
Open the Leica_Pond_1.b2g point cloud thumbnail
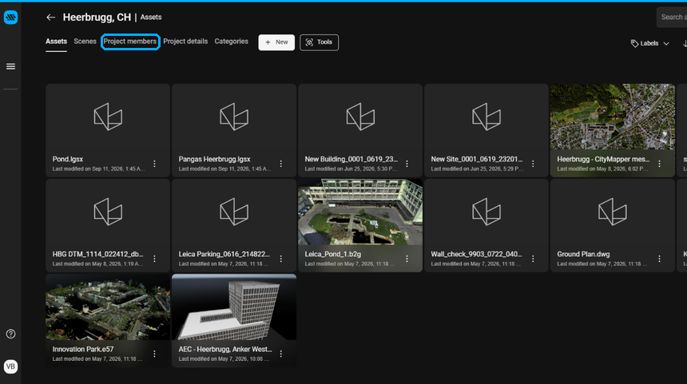360,212
